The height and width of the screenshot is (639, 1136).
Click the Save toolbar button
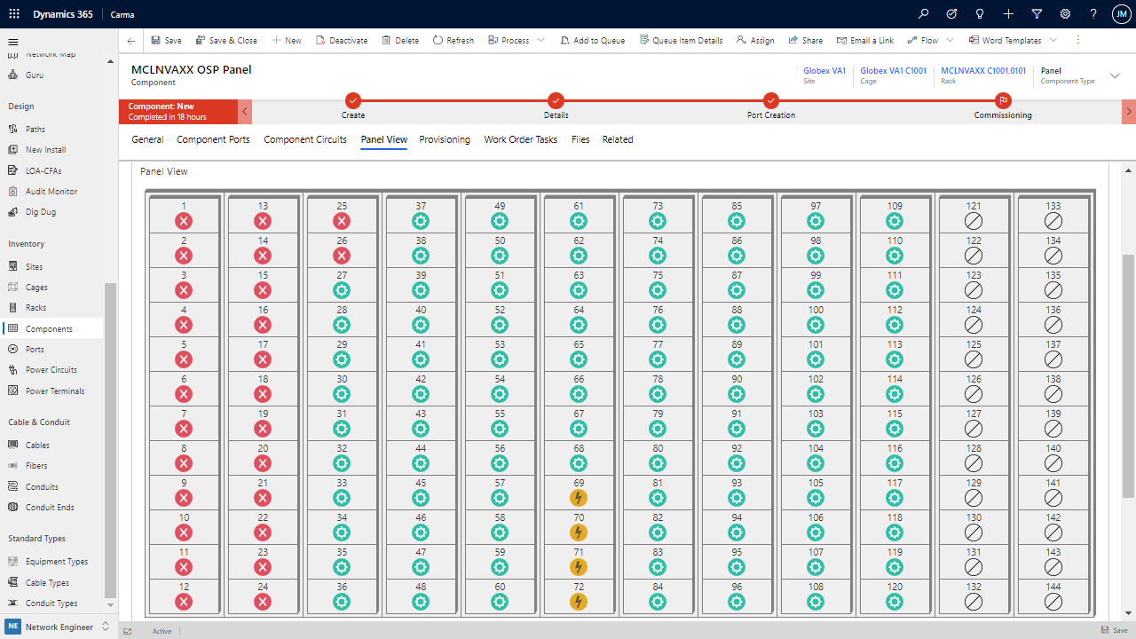point(166,41)
